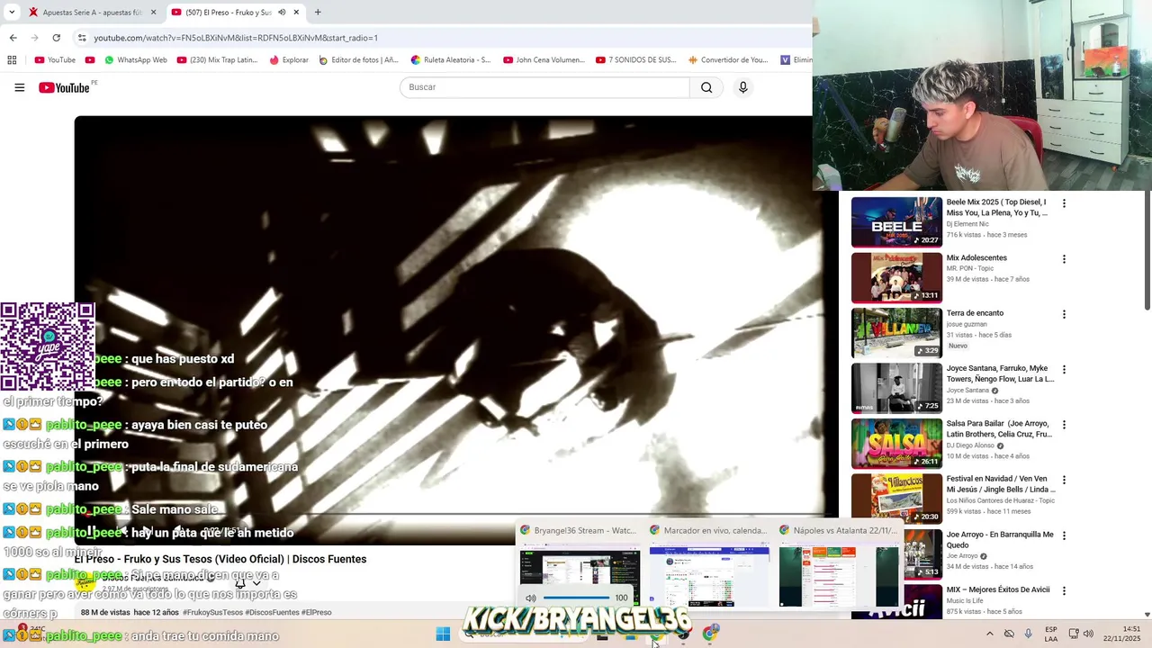1152x648 pixels.
Task: Open the Windows Start menu
Action: pos(443,634)
